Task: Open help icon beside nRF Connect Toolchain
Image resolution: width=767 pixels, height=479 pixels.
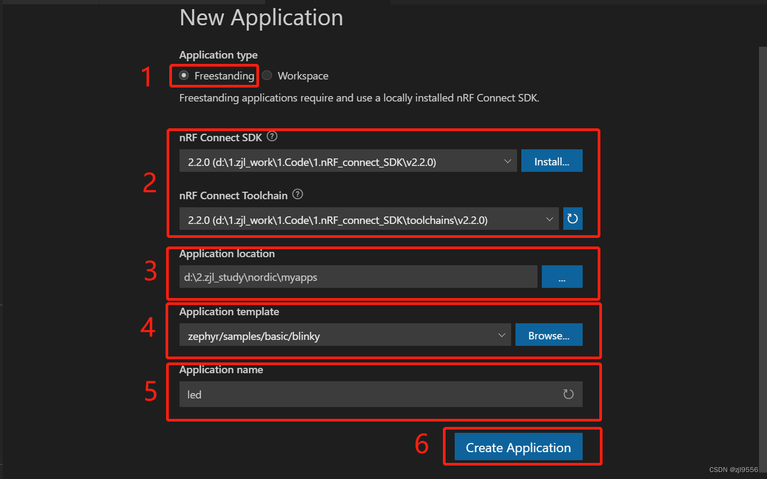Action: [298, 194]
